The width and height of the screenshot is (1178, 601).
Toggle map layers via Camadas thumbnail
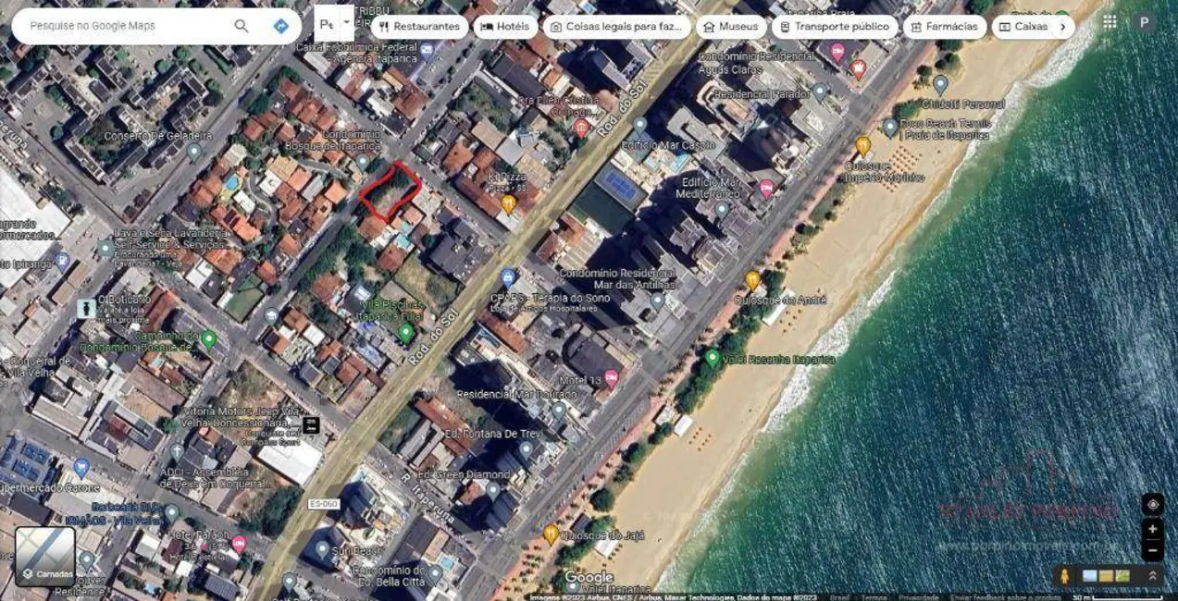pos(44,556)
